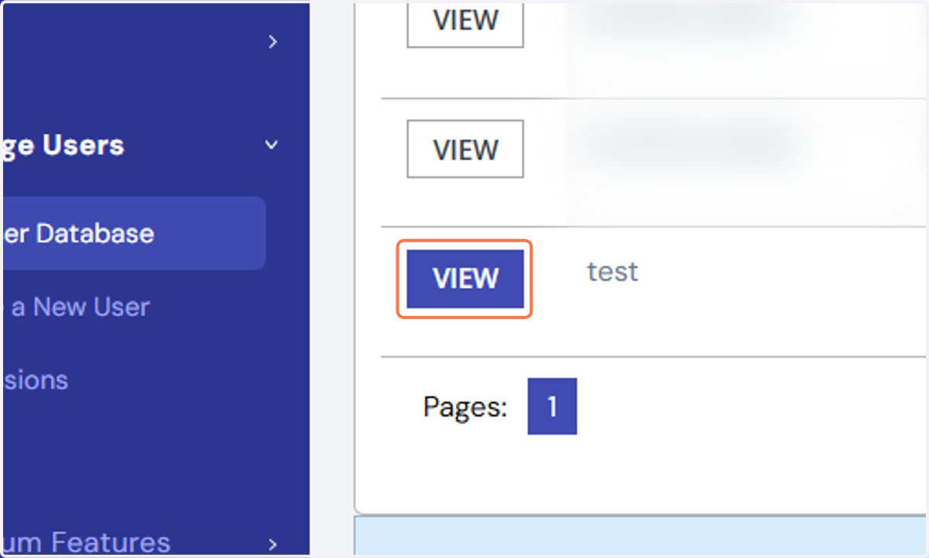Viewport: 929px width, 558px height.
Task: Collapse the Users section chevron
Action: coord(272,145)
